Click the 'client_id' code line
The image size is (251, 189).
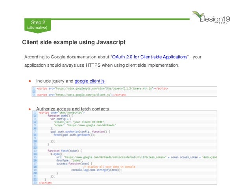click(79, 122)
